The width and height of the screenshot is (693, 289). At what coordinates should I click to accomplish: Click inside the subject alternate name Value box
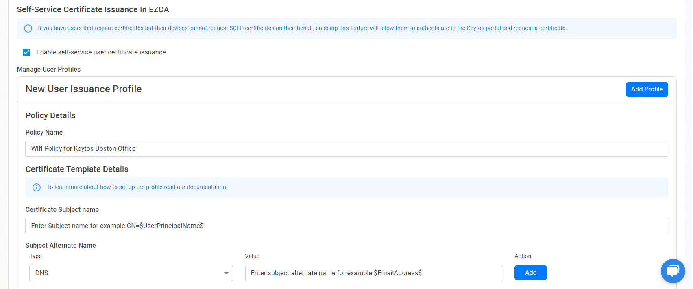point(373,273)
